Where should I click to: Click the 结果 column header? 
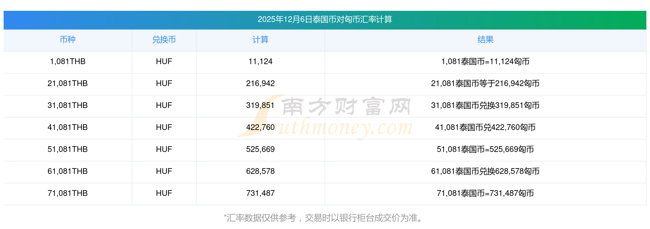[485, 40]
